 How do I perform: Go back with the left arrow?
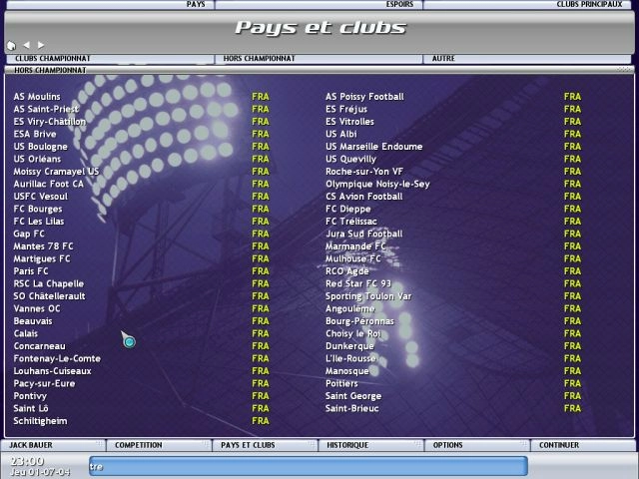[x=26, y=45]
